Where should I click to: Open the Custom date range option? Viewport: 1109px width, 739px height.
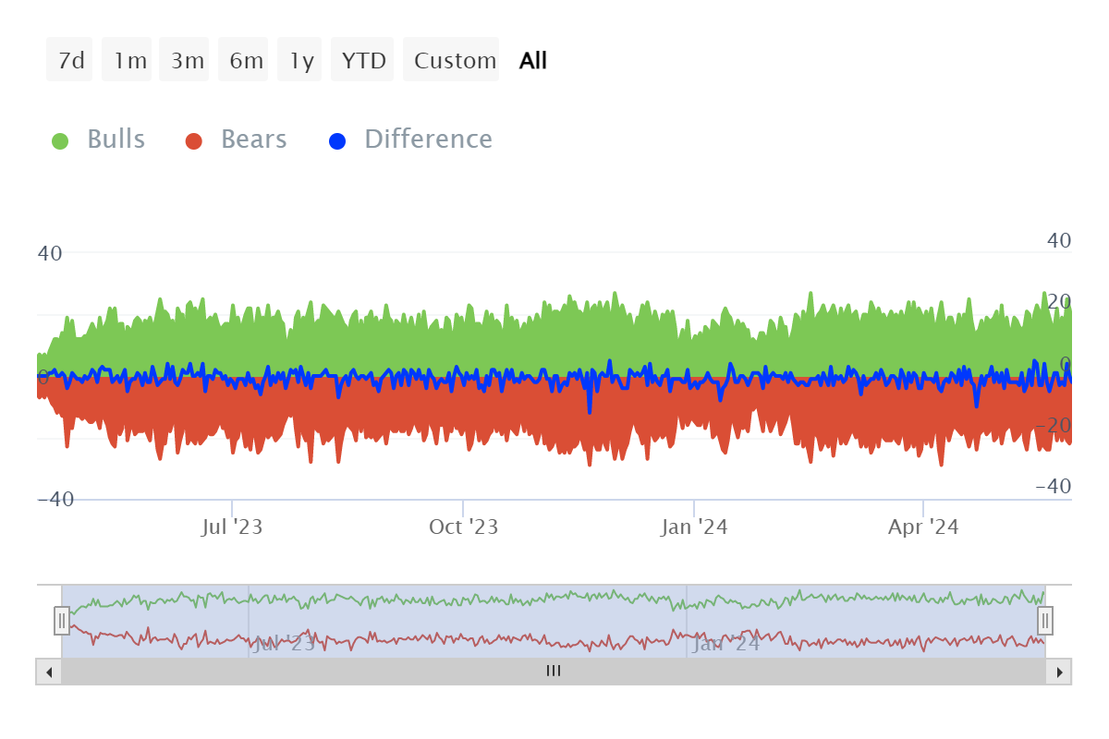[x=452, y=60]
